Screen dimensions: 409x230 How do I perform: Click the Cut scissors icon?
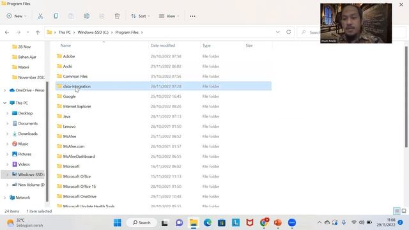pyautogui.click(x=40, y=16)
